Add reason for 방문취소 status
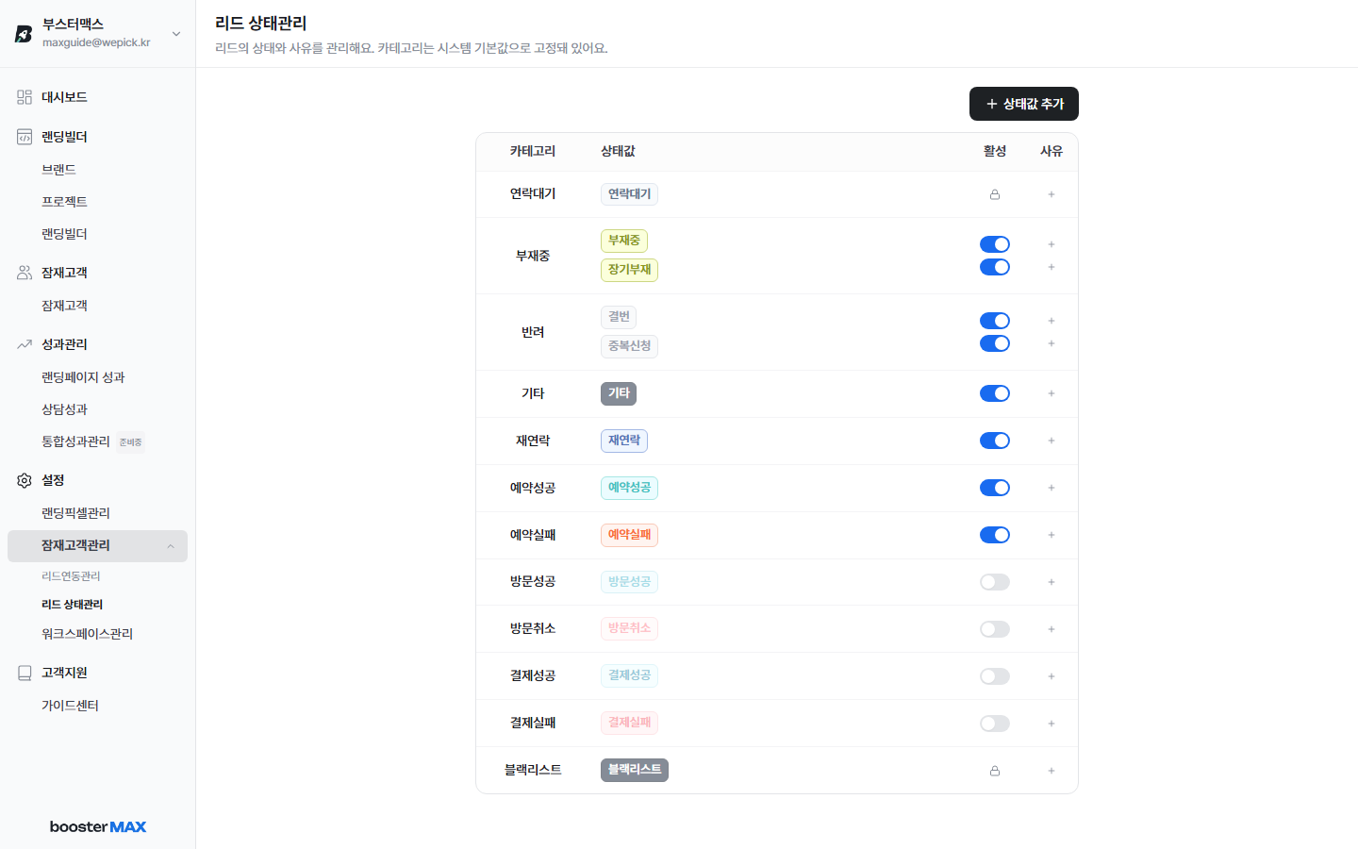1358x849 pixels. 1052,629
